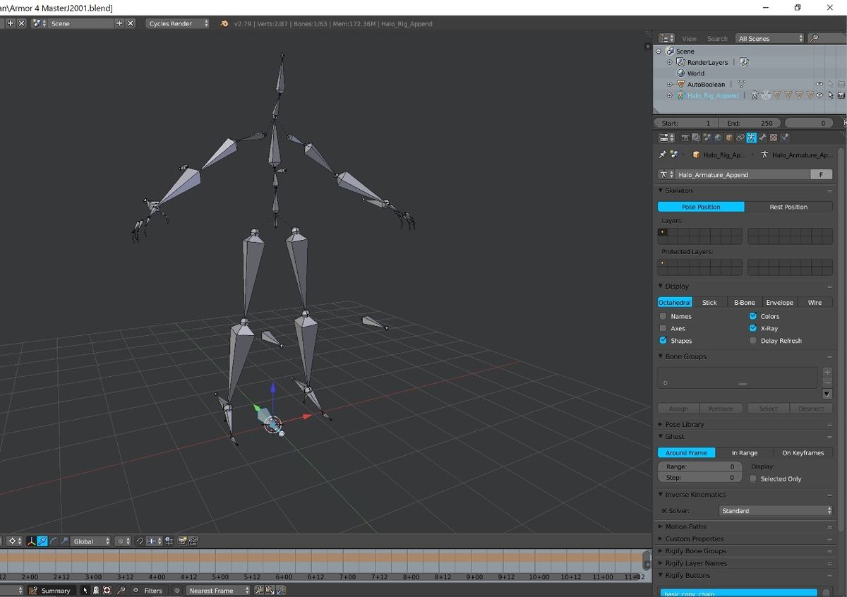Click the OpenGL render animation clapper icon
This screenshot has width=847, height=597.
tap(193, 541)
